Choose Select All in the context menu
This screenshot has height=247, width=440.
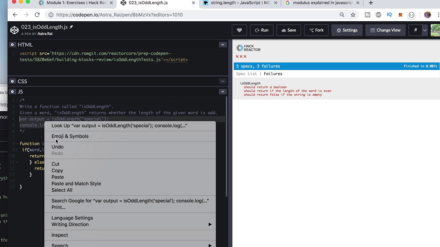130,190
